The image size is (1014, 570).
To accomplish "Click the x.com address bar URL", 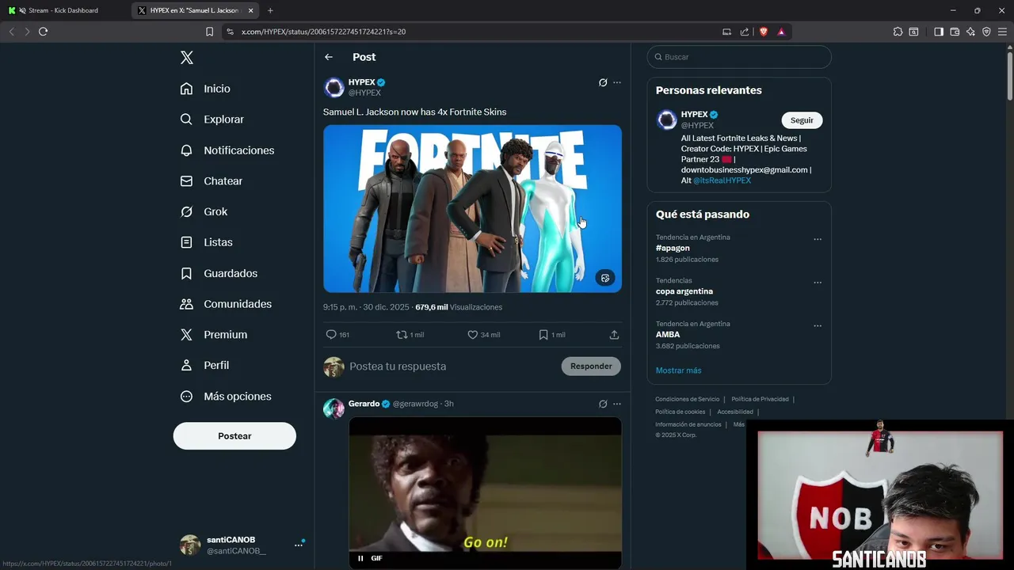I will tap(323, 32).
